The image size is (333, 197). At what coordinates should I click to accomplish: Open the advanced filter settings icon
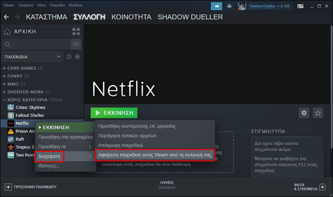pos(76,44)
